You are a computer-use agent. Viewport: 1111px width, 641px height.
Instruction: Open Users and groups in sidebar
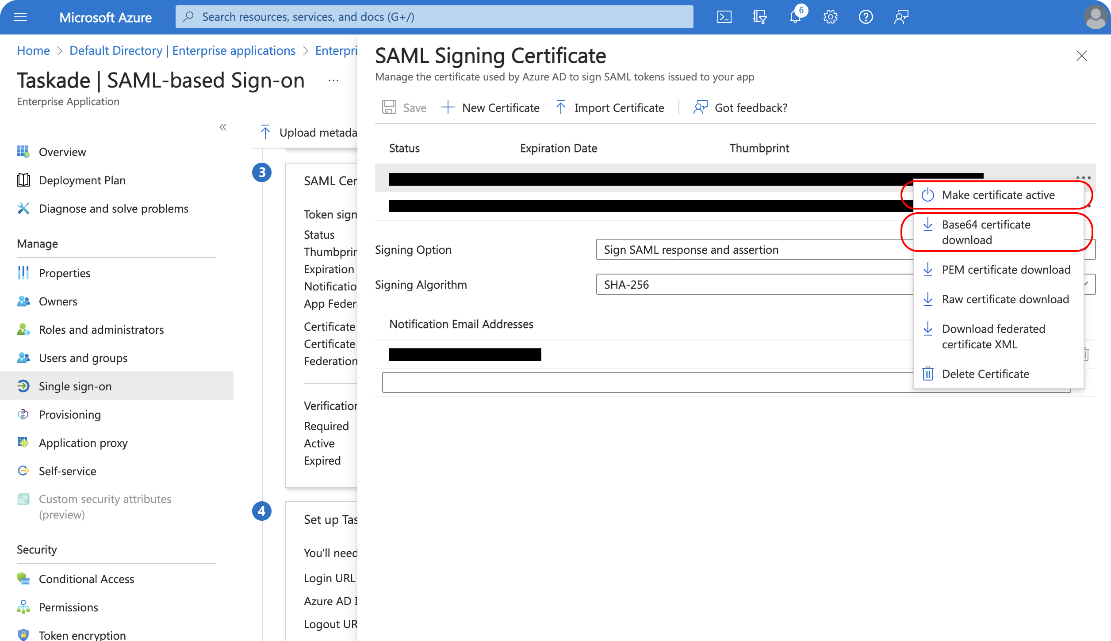click(x=83, y=358)
